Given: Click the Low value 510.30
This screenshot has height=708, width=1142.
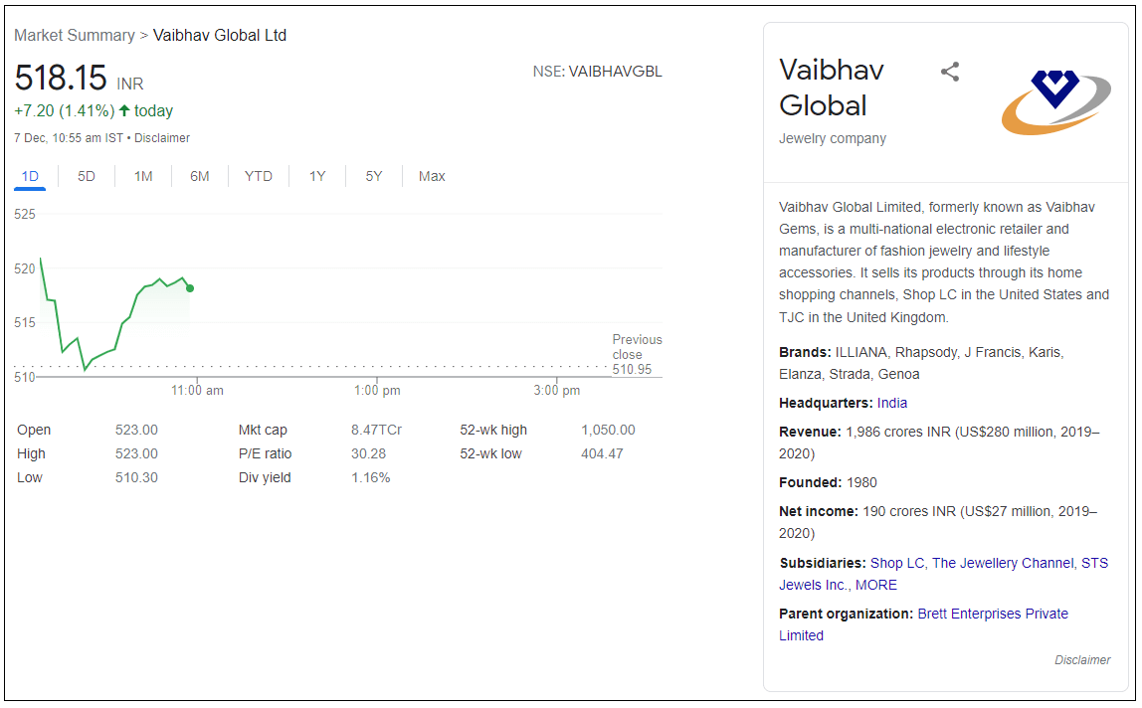Looking at the screenshot, I should pyautogui.click(x=136, y=477).
